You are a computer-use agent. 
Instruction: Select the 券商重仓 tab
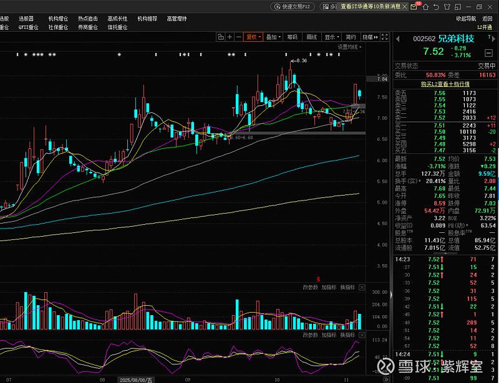click(x=88, y=27)
